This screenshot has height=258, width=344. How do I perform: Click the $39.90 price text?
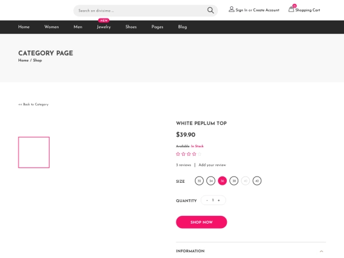185,134
